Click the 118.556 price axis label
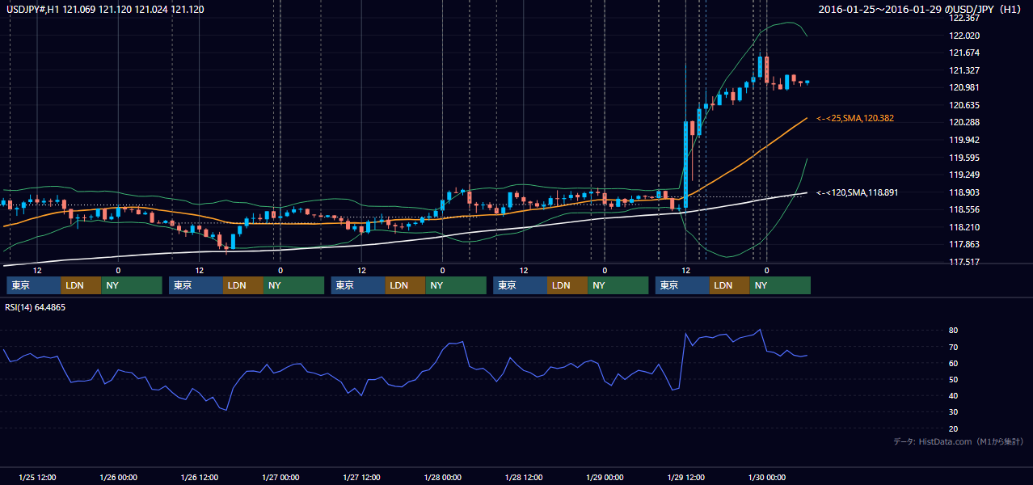1033x485 pixels. (x=965, y=209)
